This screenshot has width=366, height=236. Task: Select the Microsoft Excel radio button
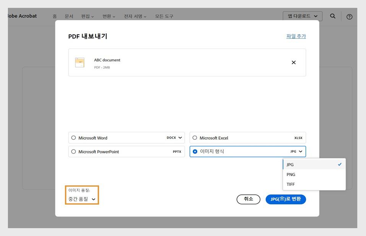tap(195, 138)
